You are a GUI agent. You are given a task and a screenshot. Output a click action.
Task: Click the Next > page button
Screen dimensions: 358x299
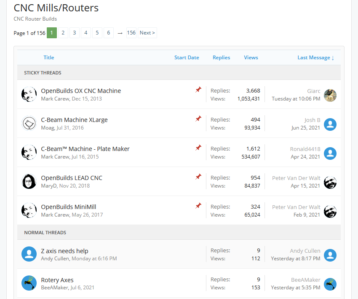pos(147,33)
